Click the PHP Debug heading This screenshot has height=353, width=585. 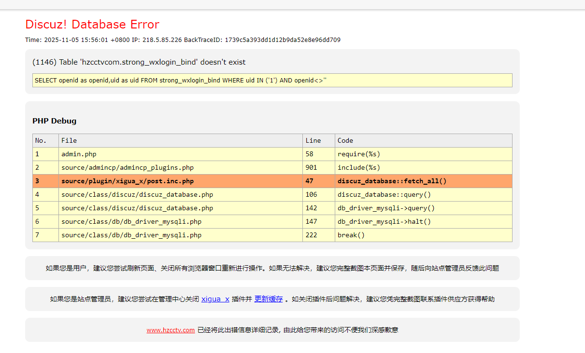55,121
